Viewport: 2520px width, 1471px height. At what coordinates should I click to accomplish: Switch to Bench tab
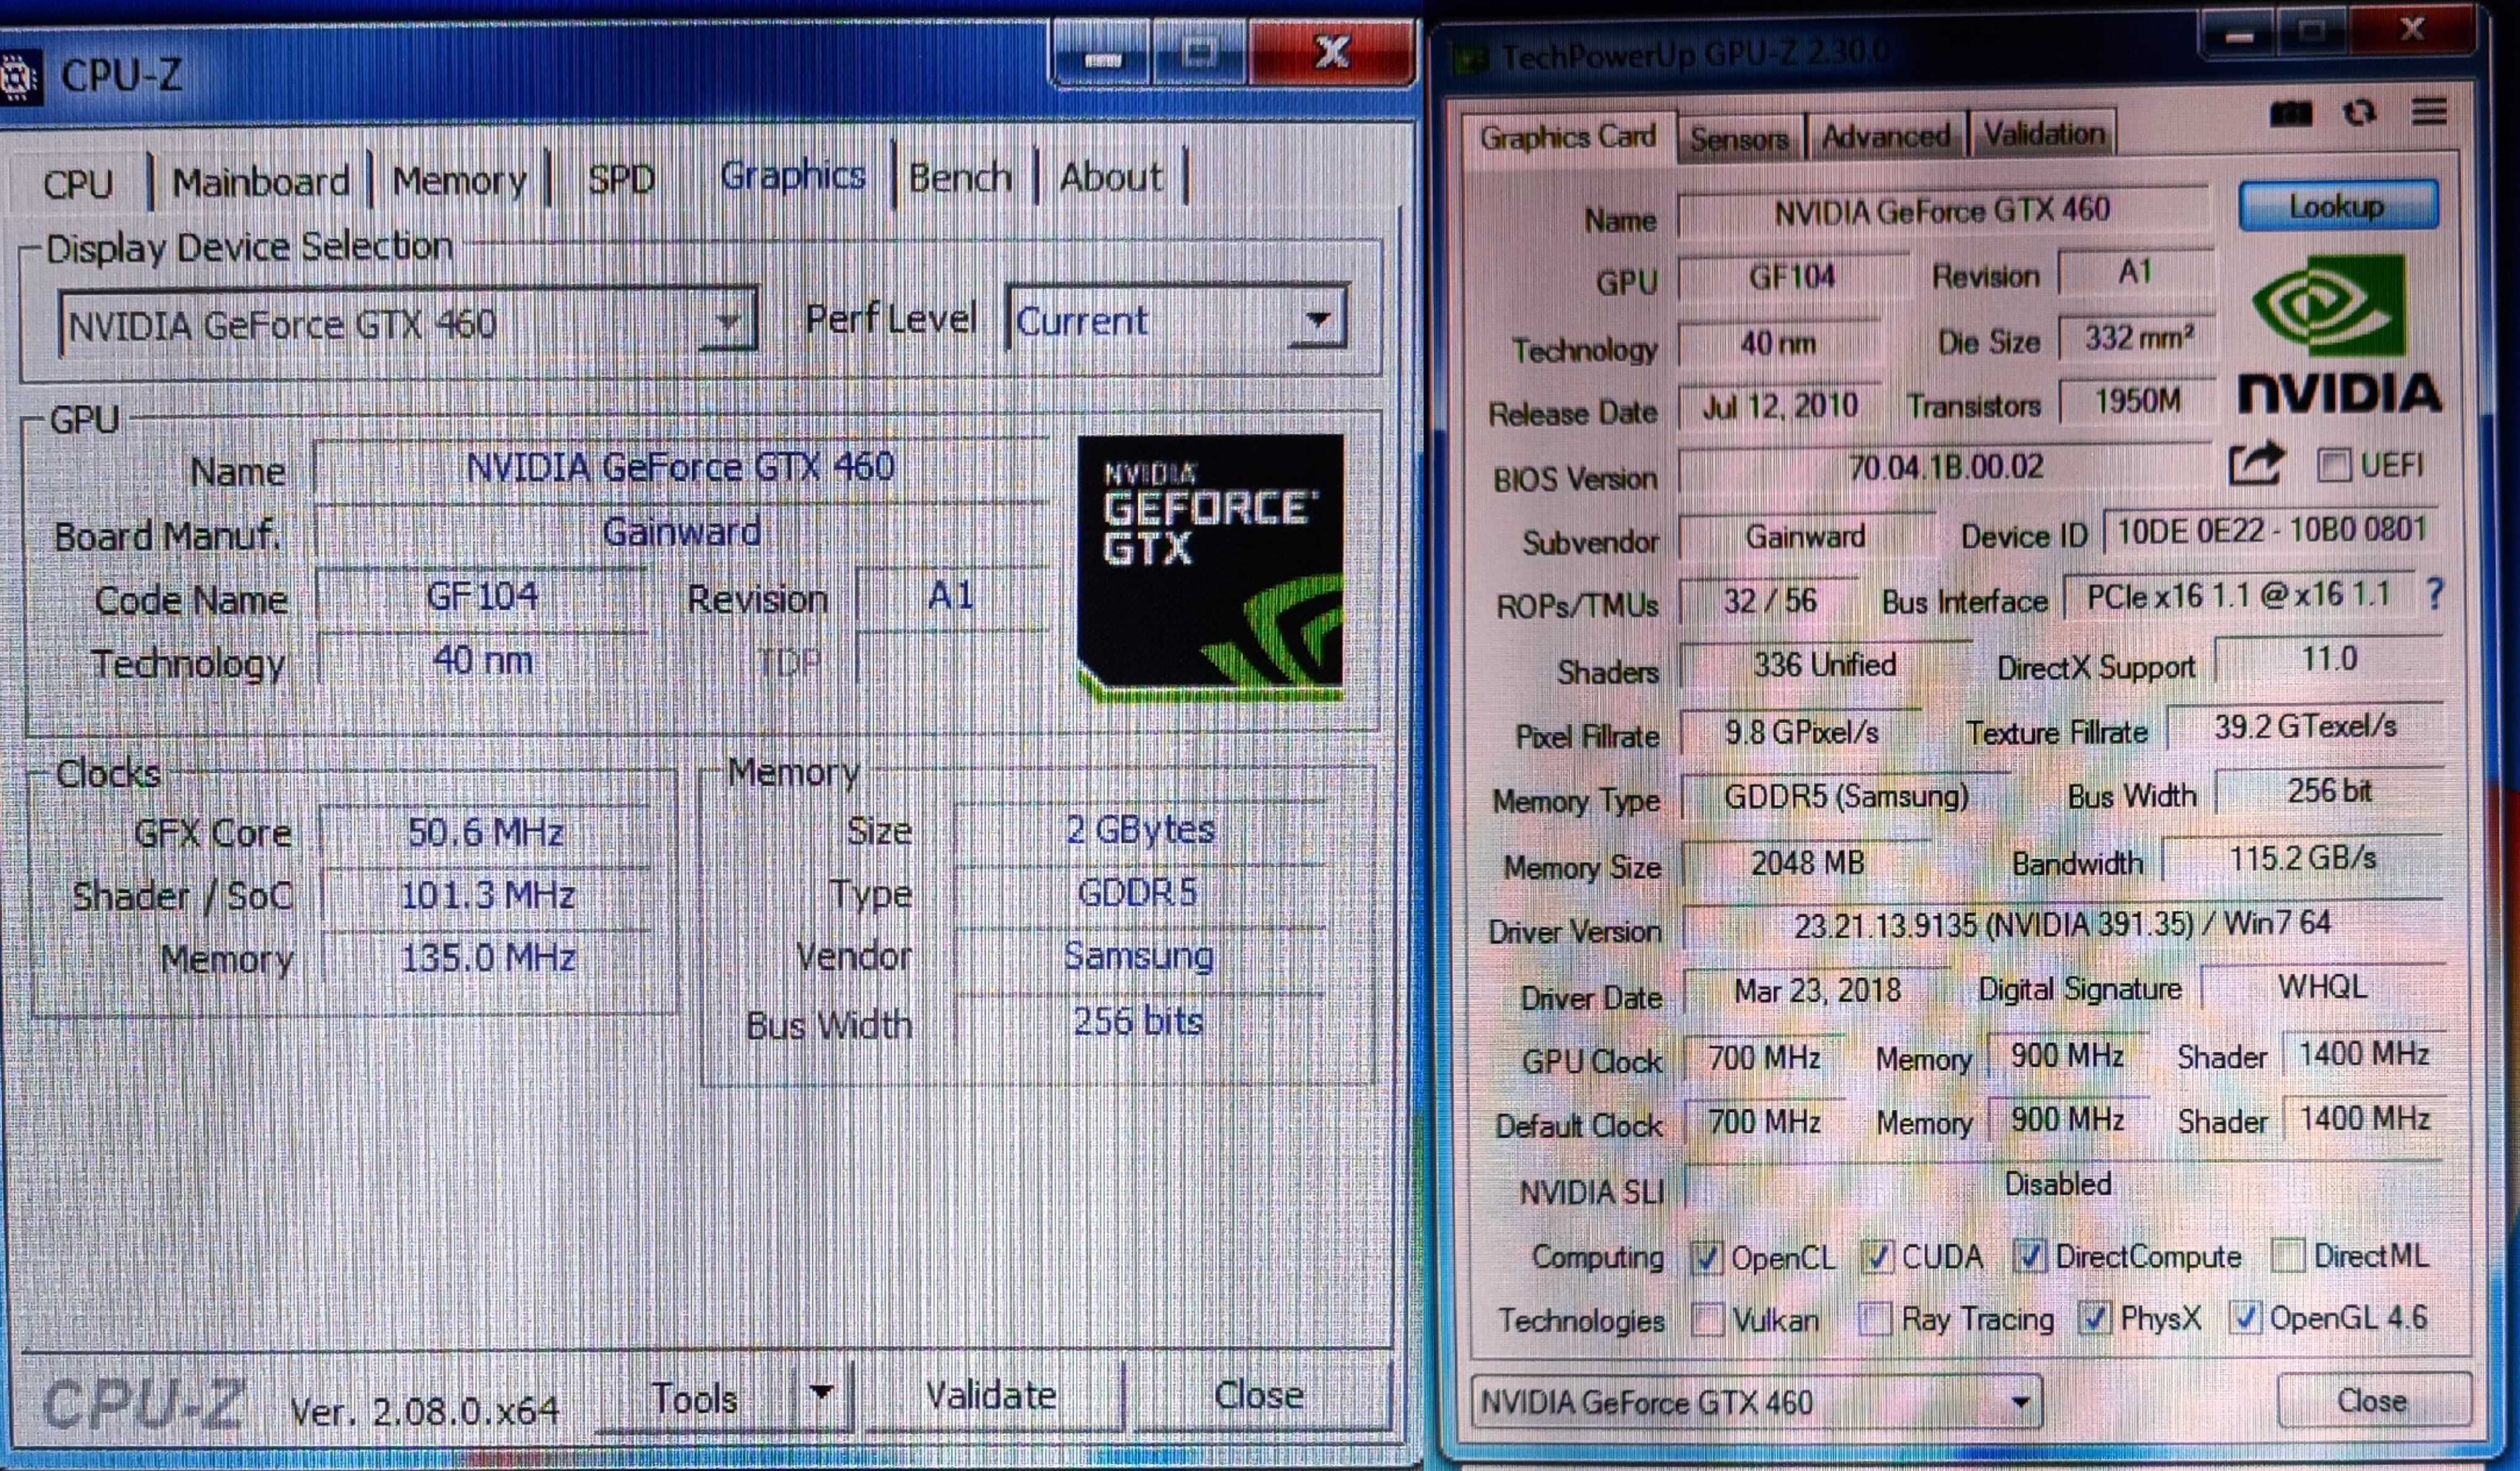960,178
